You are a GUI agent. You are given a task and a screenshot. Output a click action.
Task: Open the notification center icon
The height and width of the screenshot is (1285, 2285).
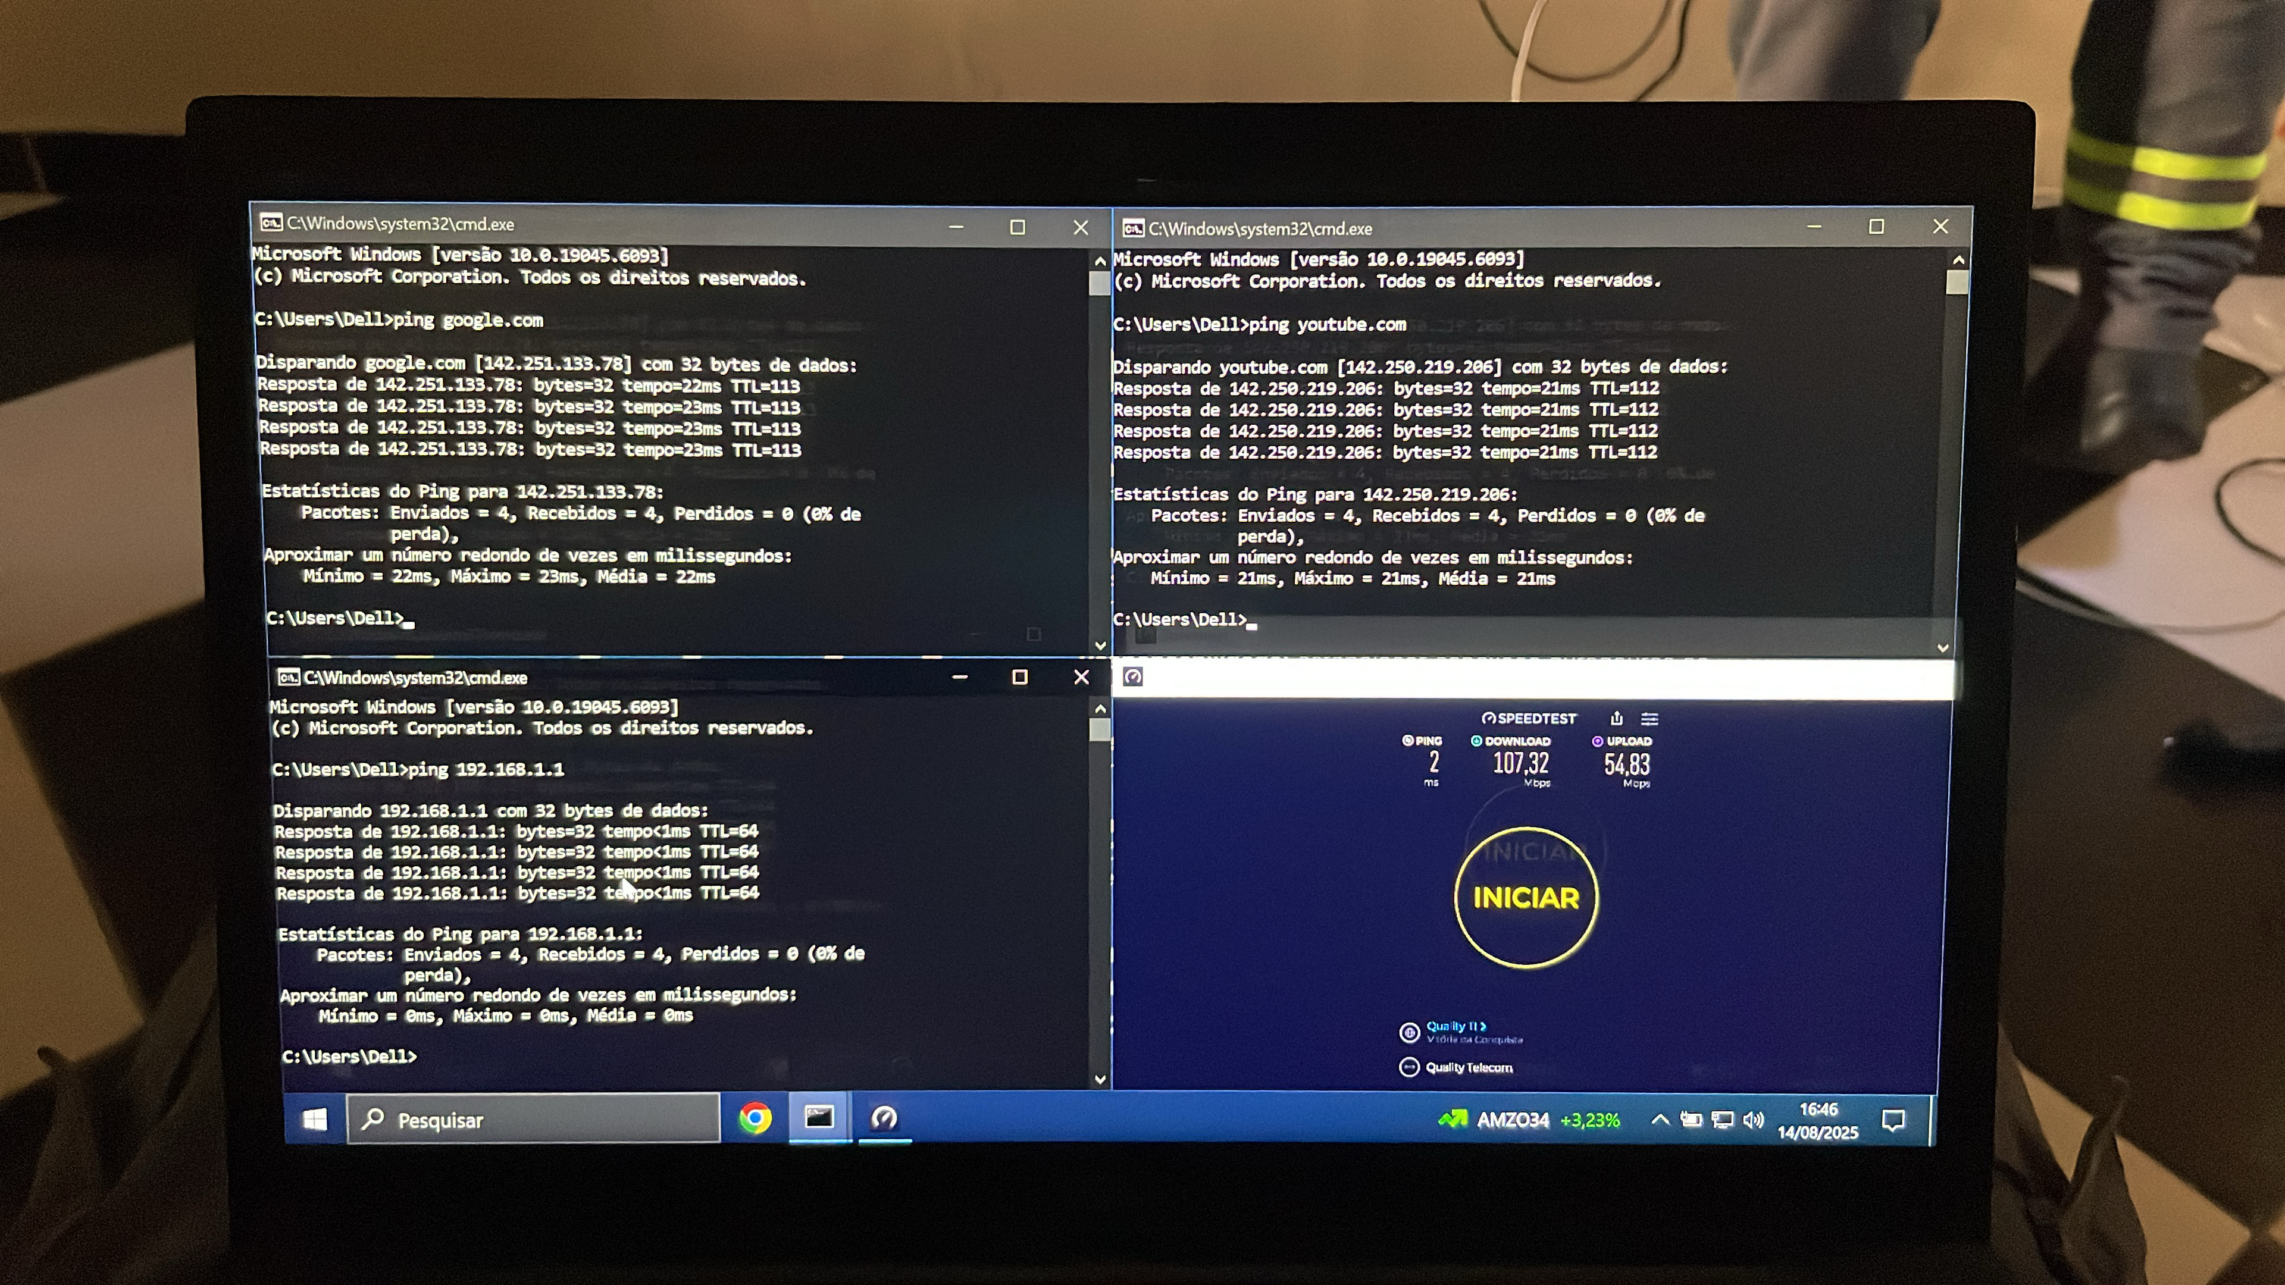click(x=1893, y=1121)
